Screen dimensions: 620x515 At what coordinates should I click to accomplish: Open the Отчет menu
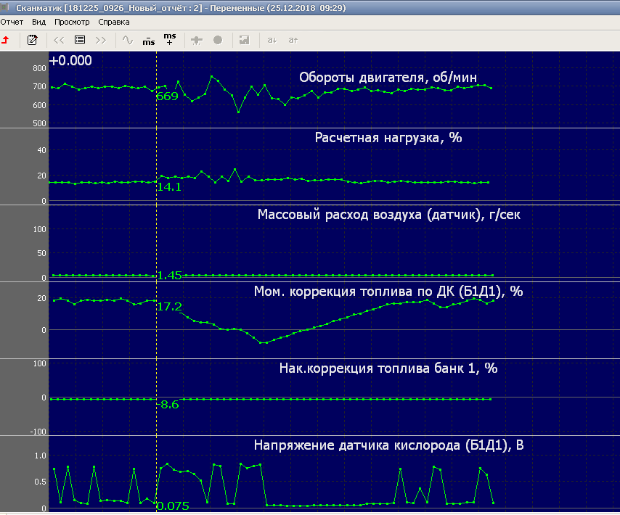pos(12,22)
